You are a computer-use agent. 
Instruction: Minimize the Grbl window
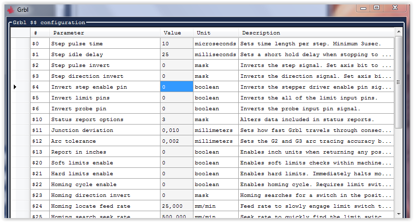point(363,8)
